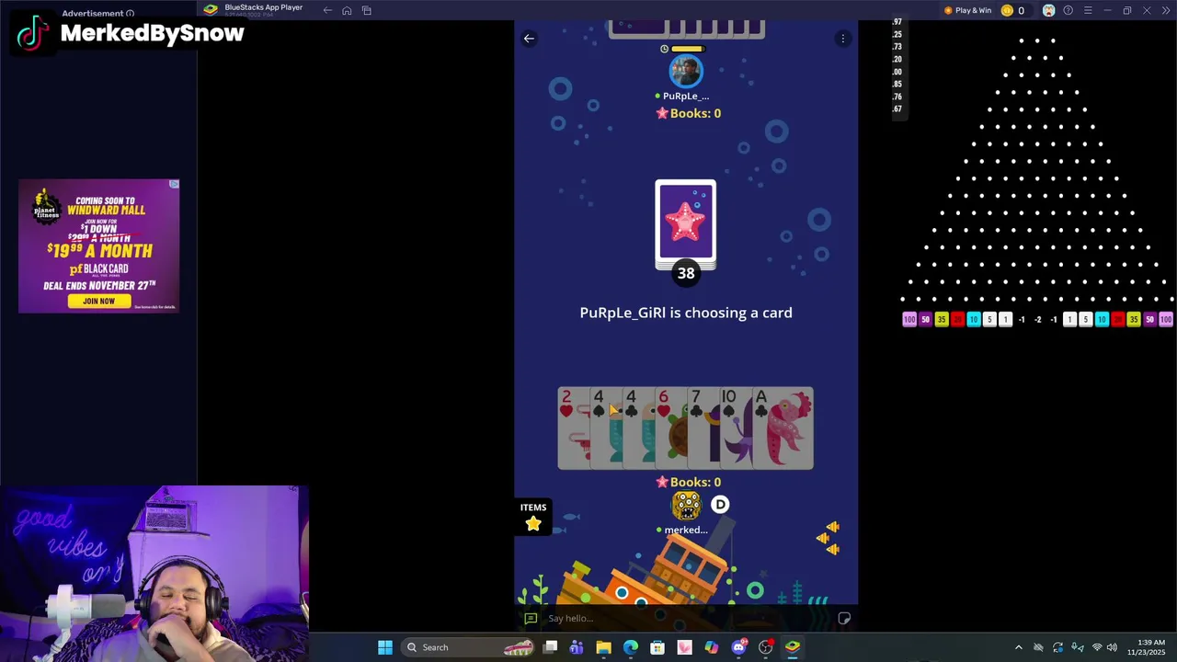Open the sticker icon beside chat box
The height and width of the screenshot is (662, 1177).
coord(844,619)
